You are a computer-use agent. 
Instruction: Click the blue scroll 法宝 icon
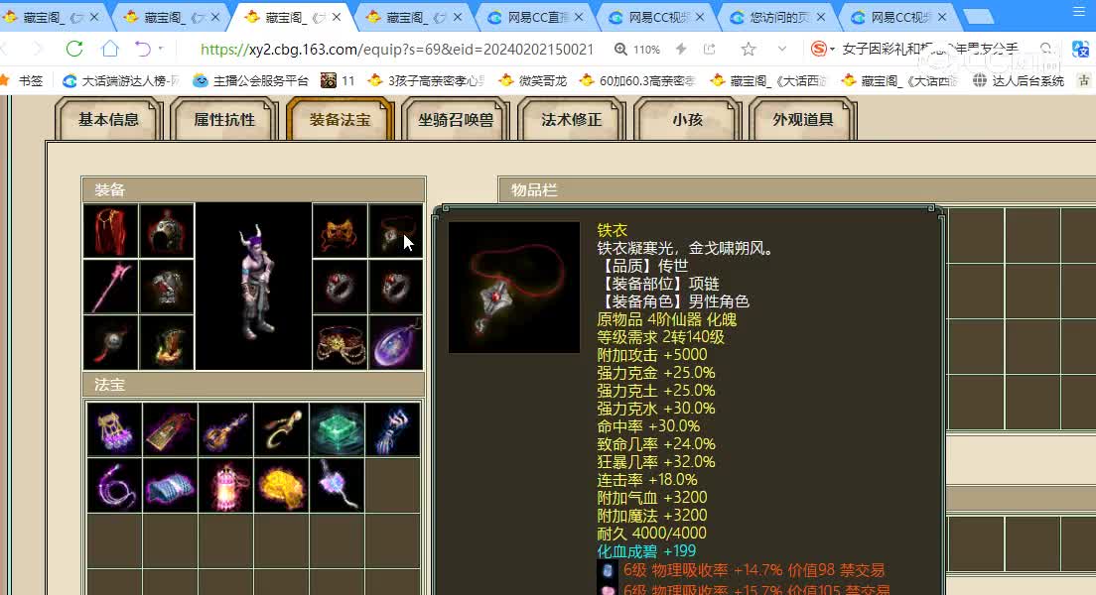(x=170, y=485)
